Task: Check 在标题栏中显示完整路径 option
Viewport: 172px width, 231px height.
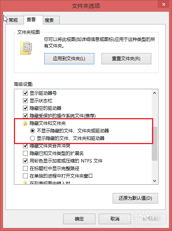Action: pyautogui.click(x=25, y=169)
